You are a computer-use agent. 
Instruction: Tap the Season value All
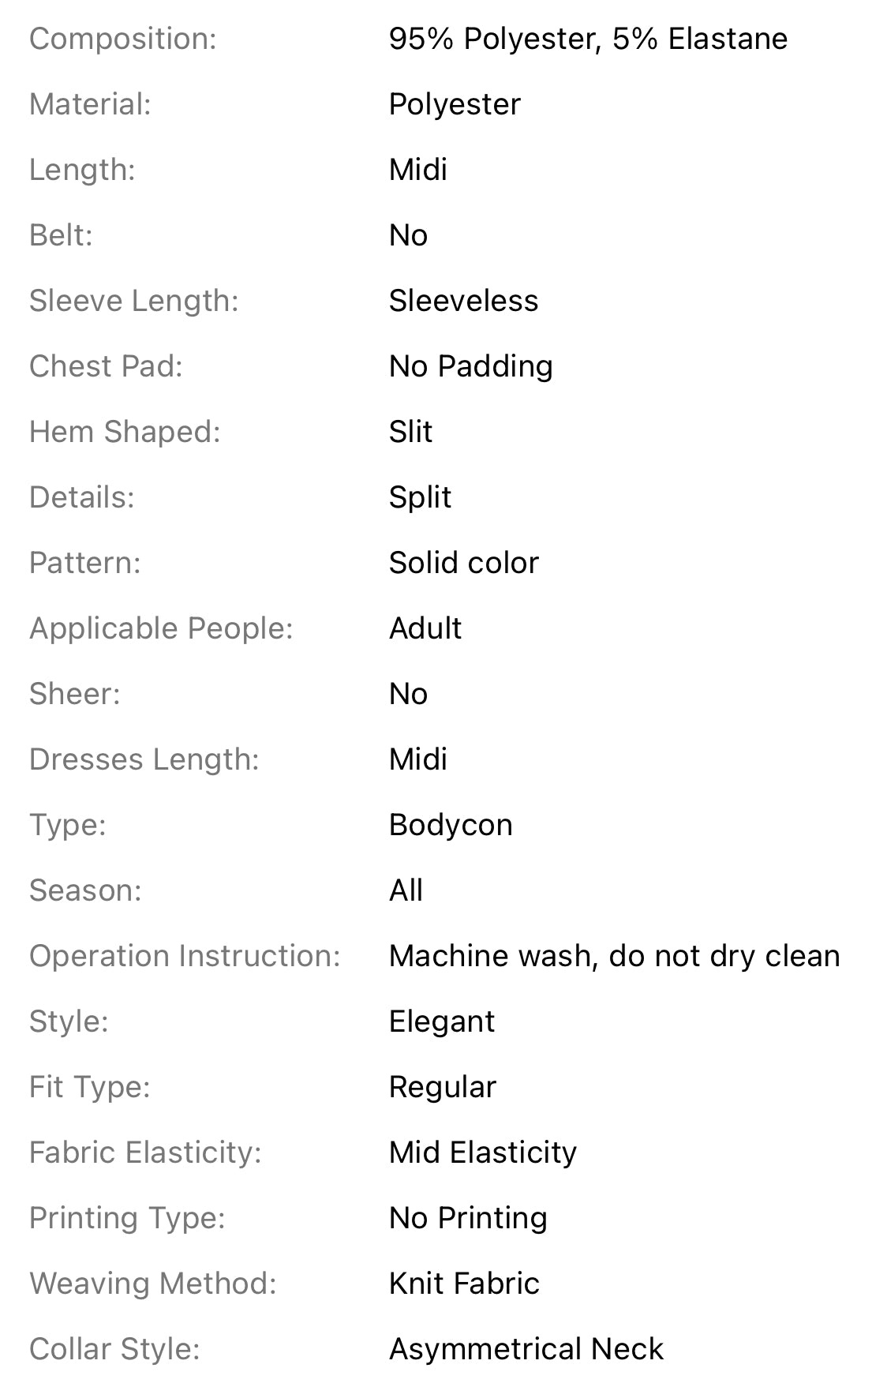406,890
